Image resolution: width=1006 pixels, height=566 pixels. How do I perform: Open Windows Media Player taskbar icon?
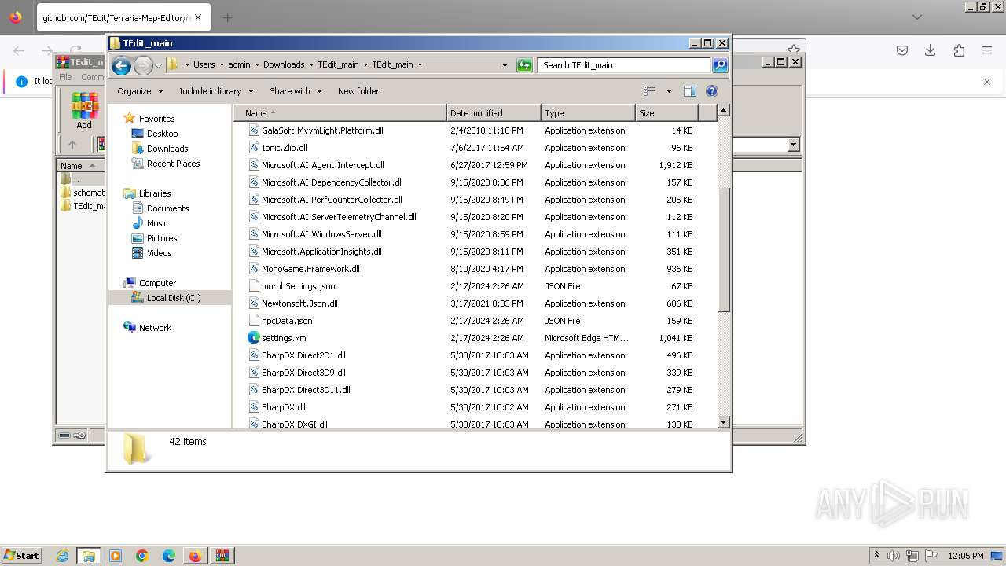(x=116, y=556)
